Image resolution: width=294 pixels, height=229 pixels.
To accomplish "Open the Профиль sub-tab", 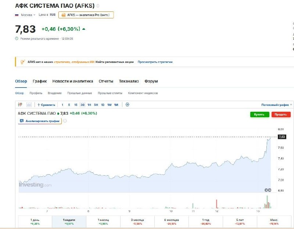I will (36, 93).
